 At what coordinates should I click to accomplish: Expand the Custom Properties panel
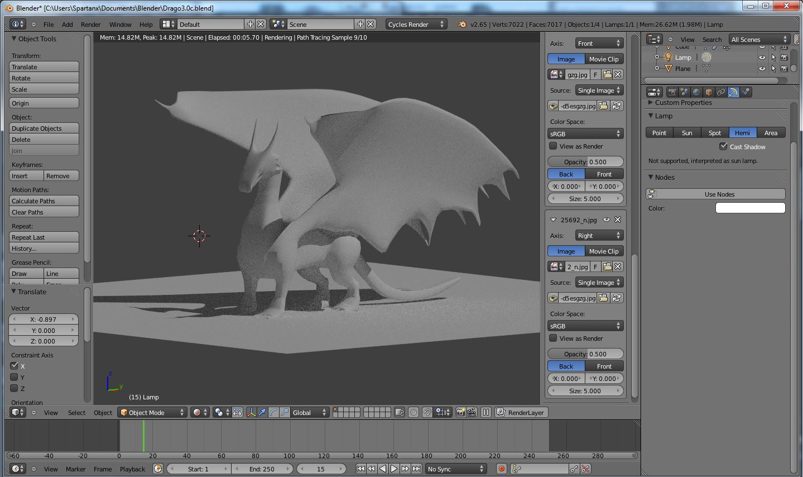[651, 102]
